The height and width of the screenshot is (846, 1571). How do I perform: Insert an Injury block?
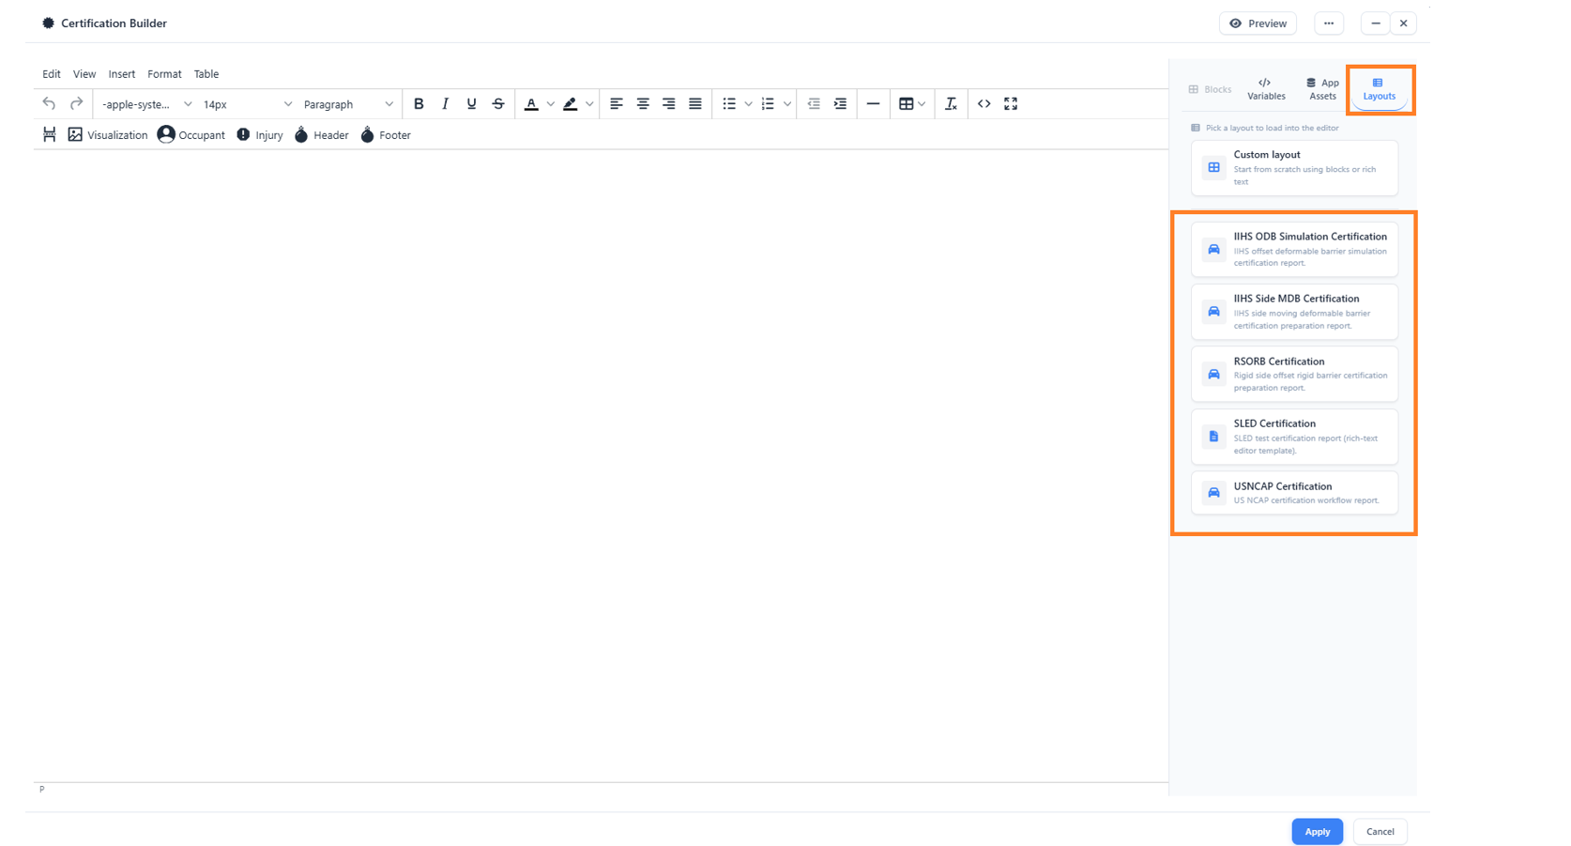[260, 135]
